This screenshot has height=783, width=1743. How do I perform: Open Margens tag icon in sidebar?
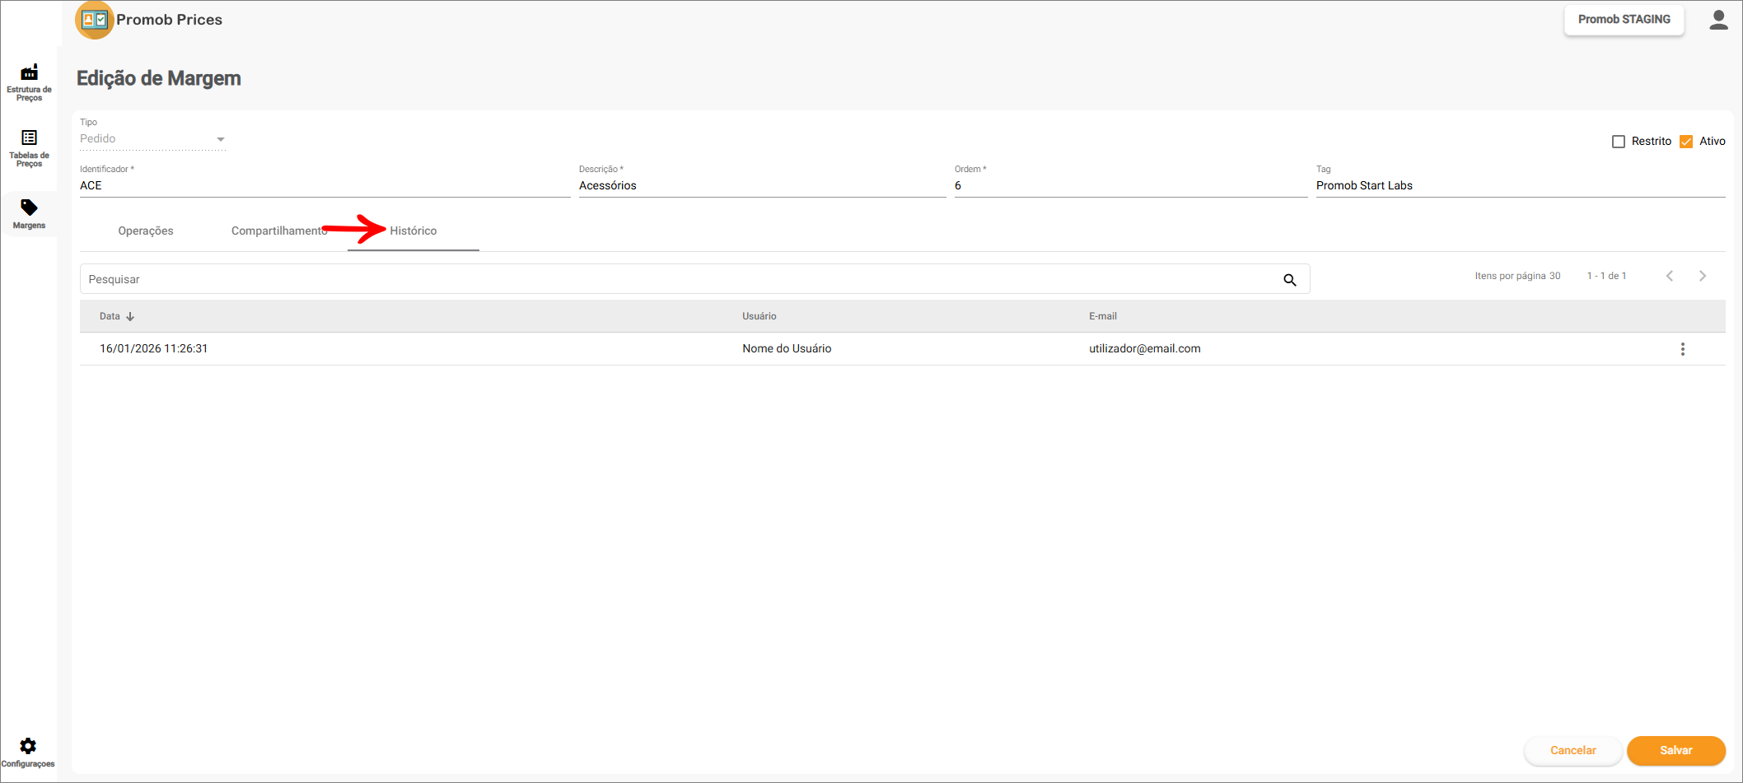point(29,207)
